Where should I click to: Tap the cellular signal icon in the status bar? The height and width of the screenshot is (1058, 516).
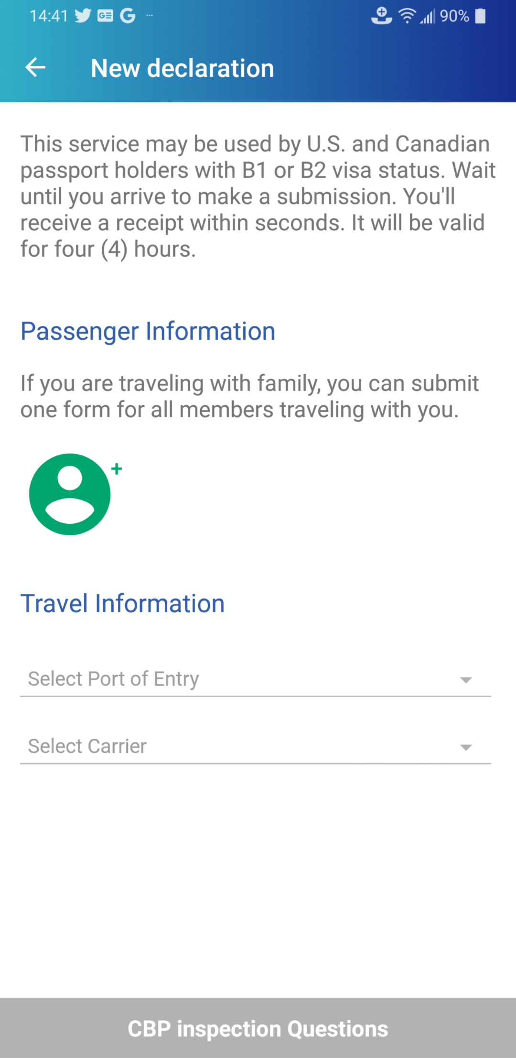(x=427, y=15)
